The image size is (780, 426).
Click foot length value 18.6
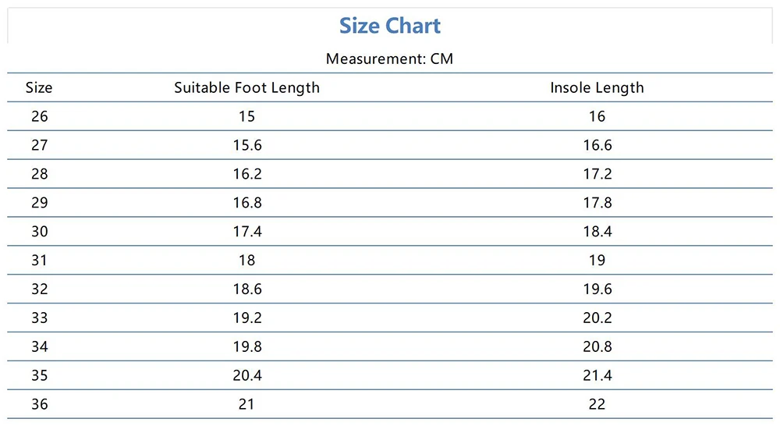pyautogui.click(x=246, y=289)
